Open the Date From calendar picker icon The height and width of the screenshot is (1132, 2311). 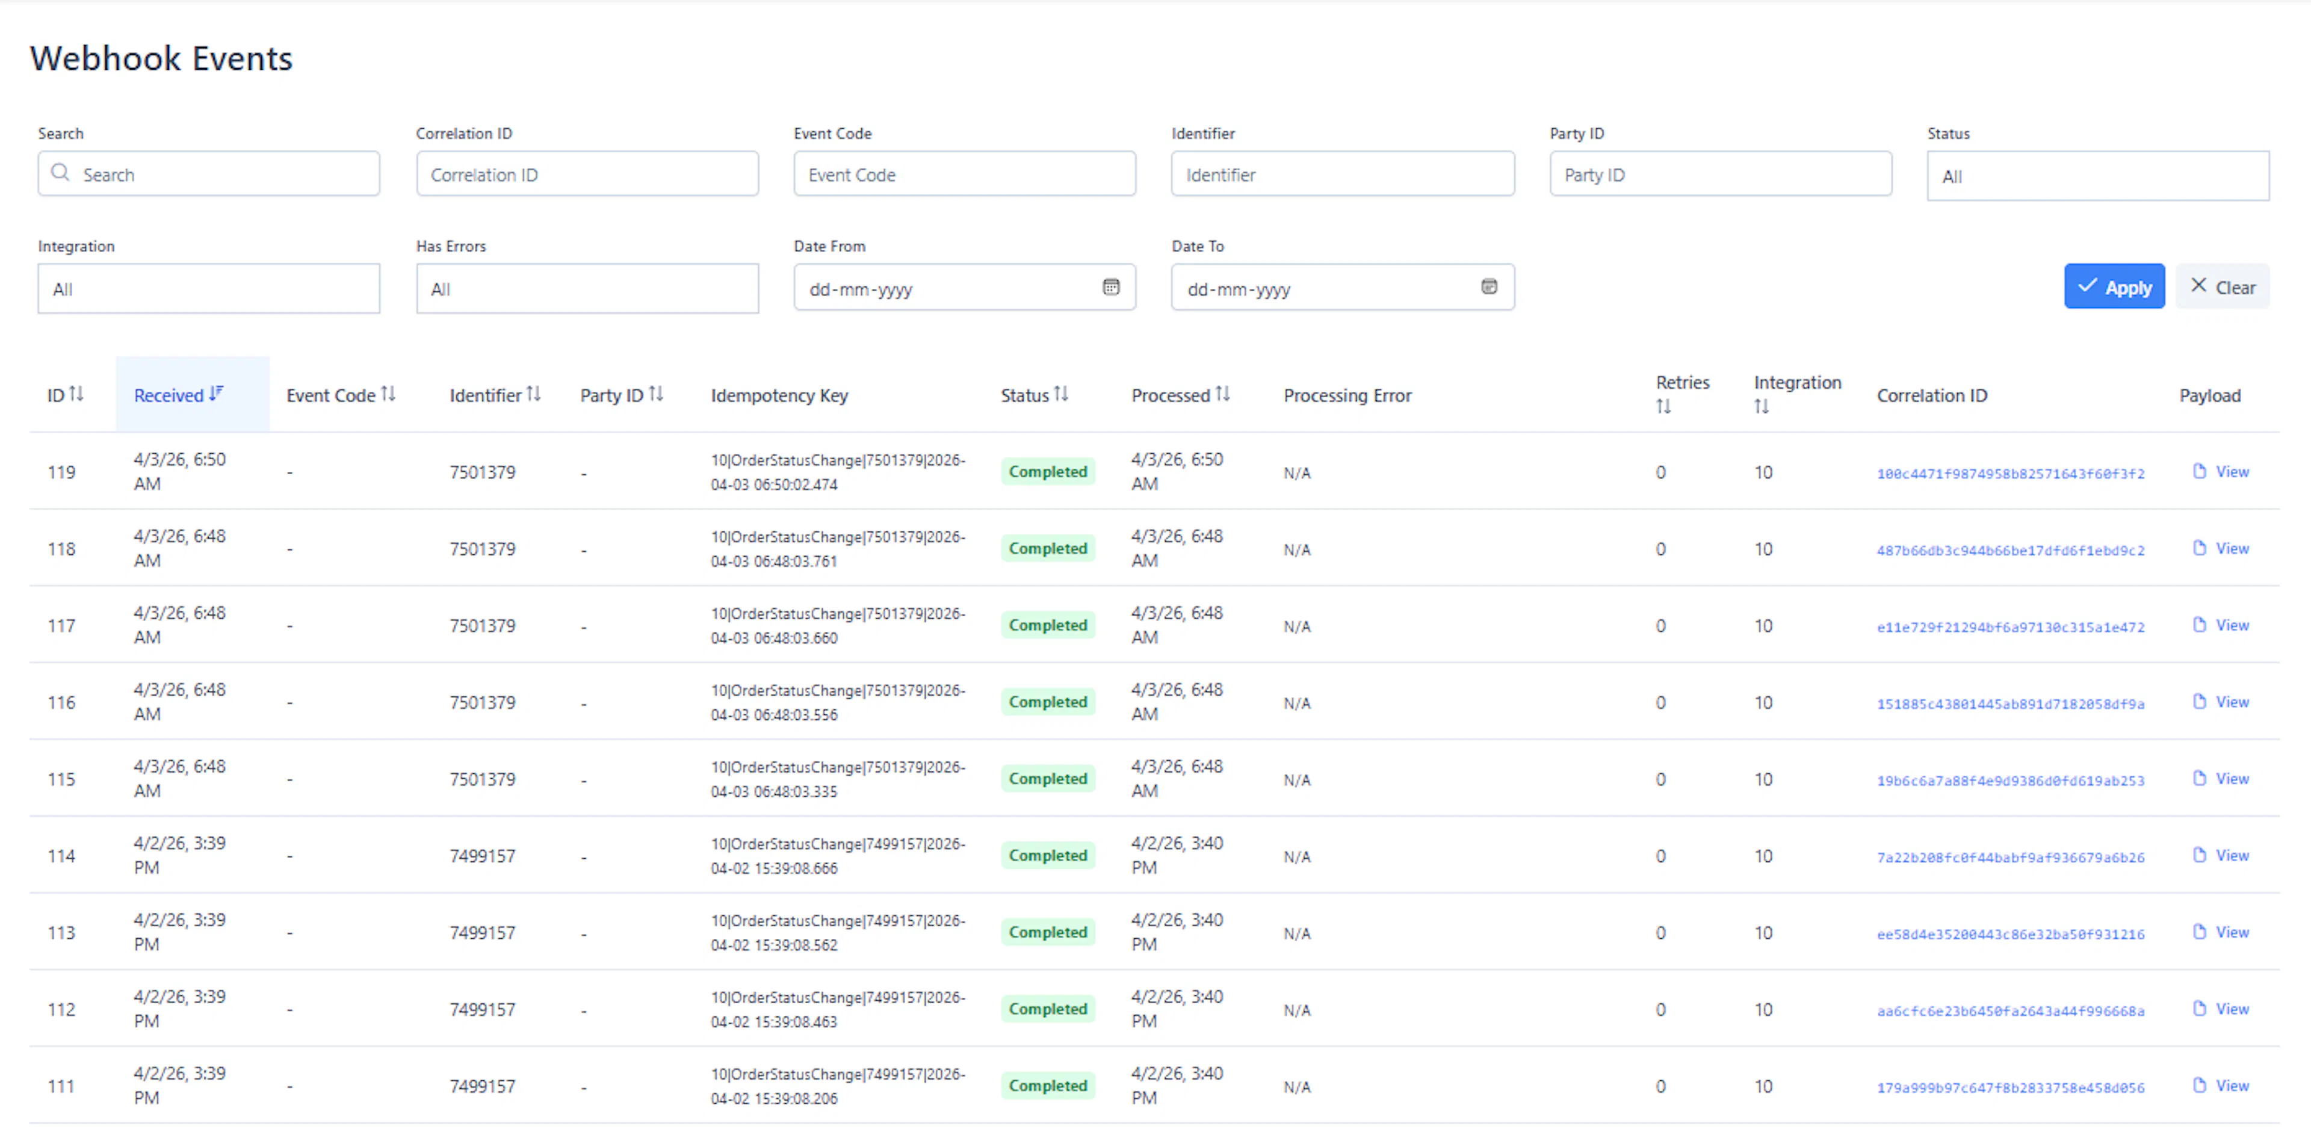[1110, 287]
